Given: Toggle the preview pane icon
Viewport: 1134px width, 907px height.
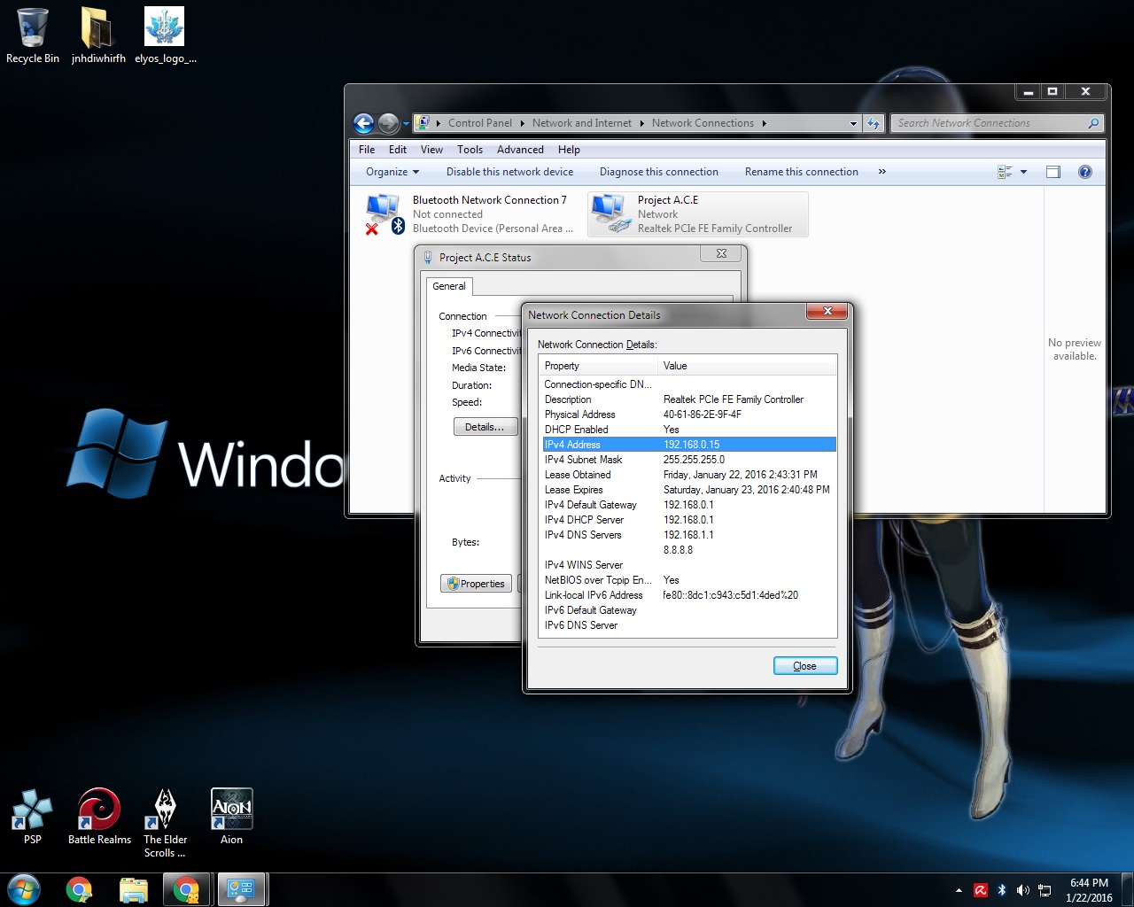Looking at the screenshot, I should pyautogui.click(x=1052, y=172).
